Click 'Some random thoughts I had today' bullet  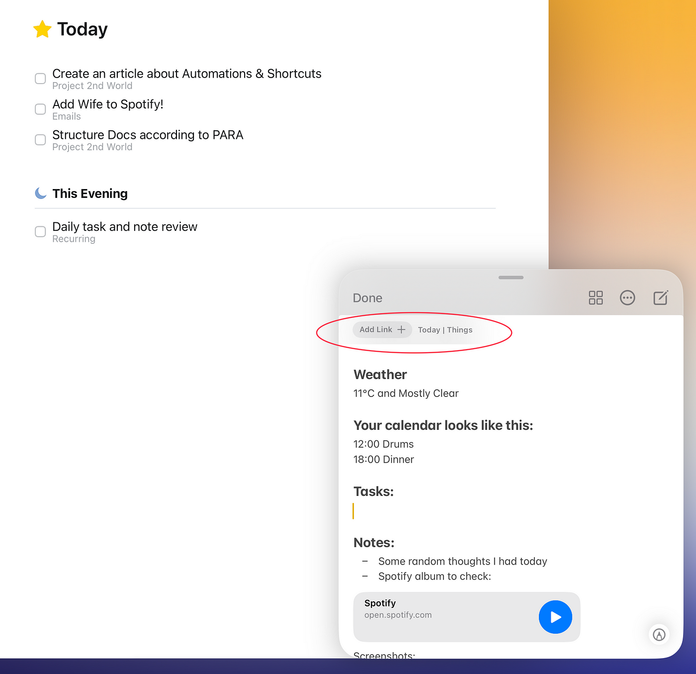tap(463, 561)
